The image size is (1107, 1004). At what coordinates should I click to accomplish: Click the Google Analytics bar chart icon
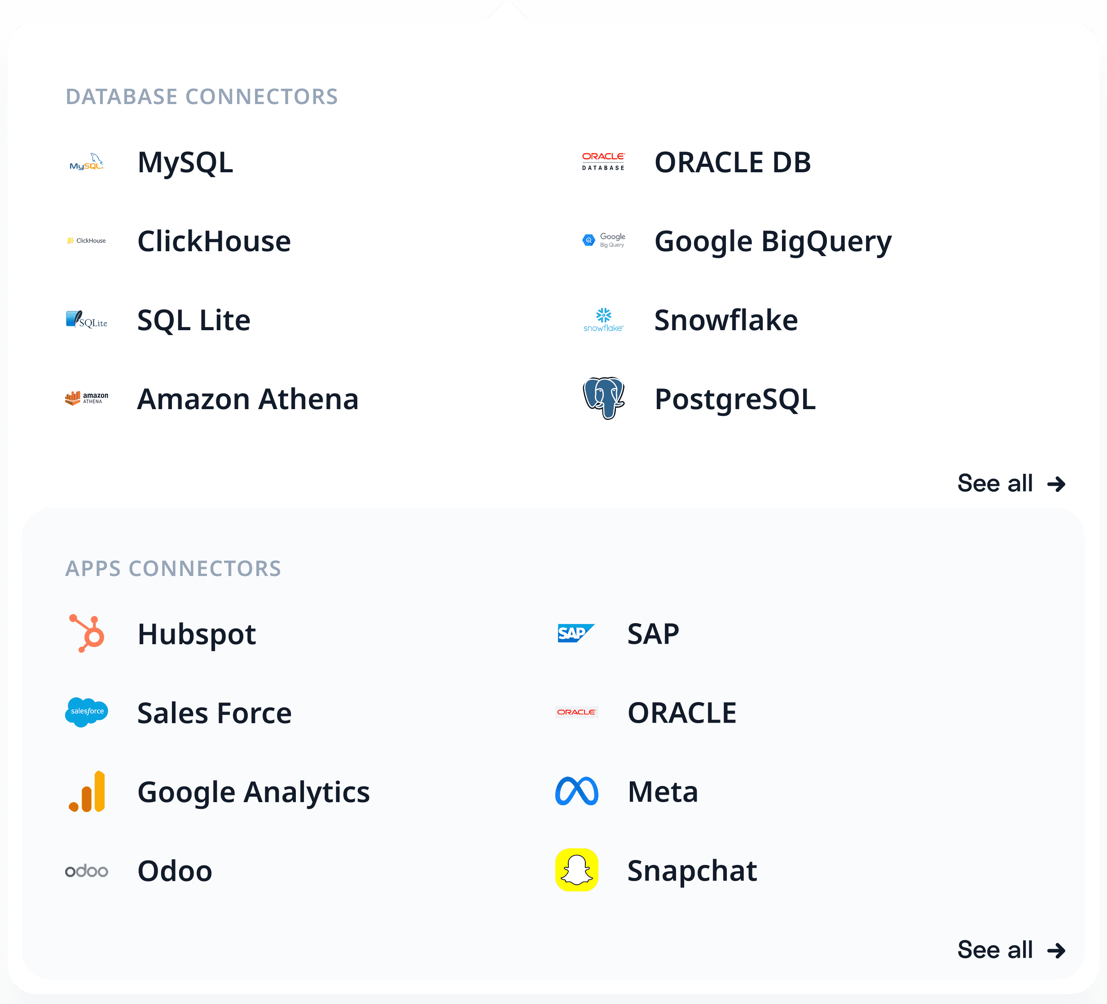[87, 791]
